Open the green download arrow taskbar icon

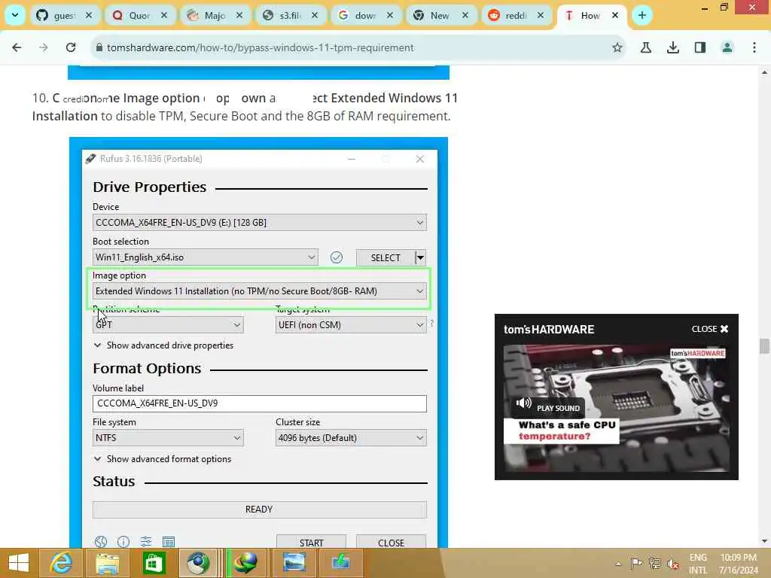point(340,563)
